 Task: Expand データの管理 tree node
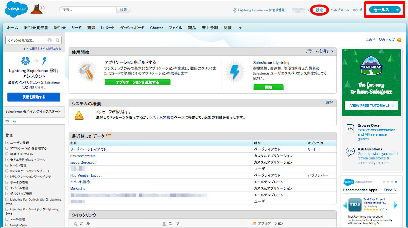(x=7, y=182)
